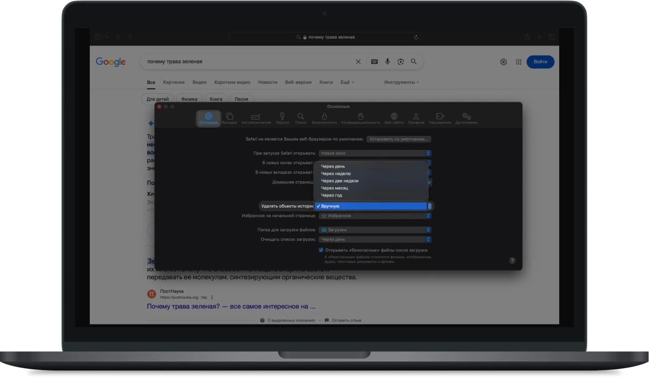Apply the Физика filter chip
Screen dimensions: 649x378
189,99
